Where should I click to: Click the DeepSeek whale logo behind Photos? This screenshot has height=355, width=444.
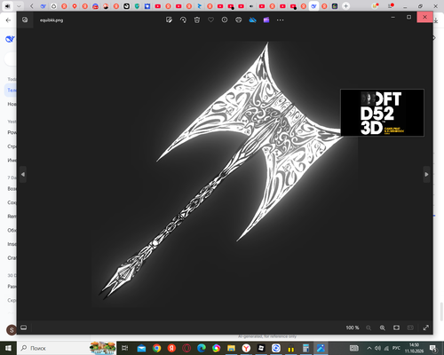(10, 39)
